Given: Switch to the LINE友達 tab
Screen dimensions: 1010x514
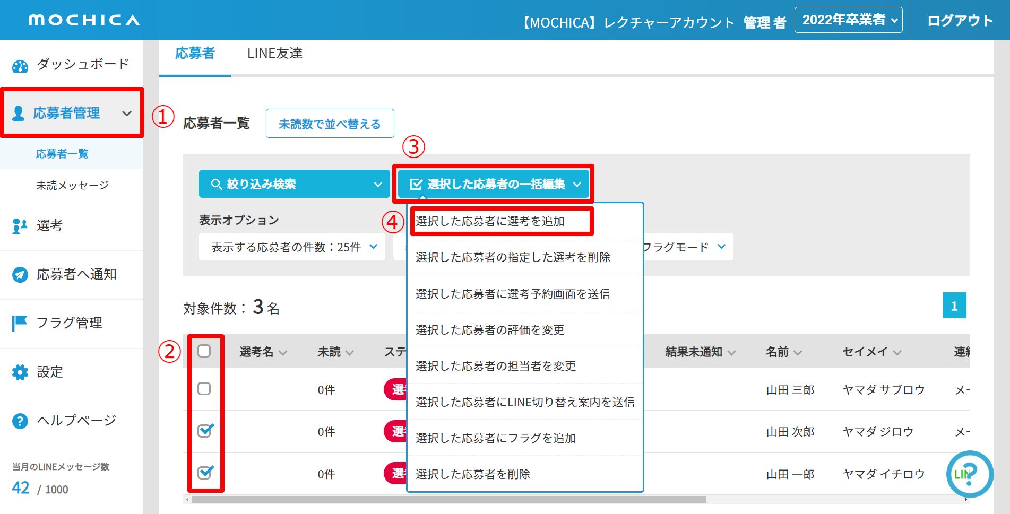Looking at the screenshot, I should click(x=274, y=54).
